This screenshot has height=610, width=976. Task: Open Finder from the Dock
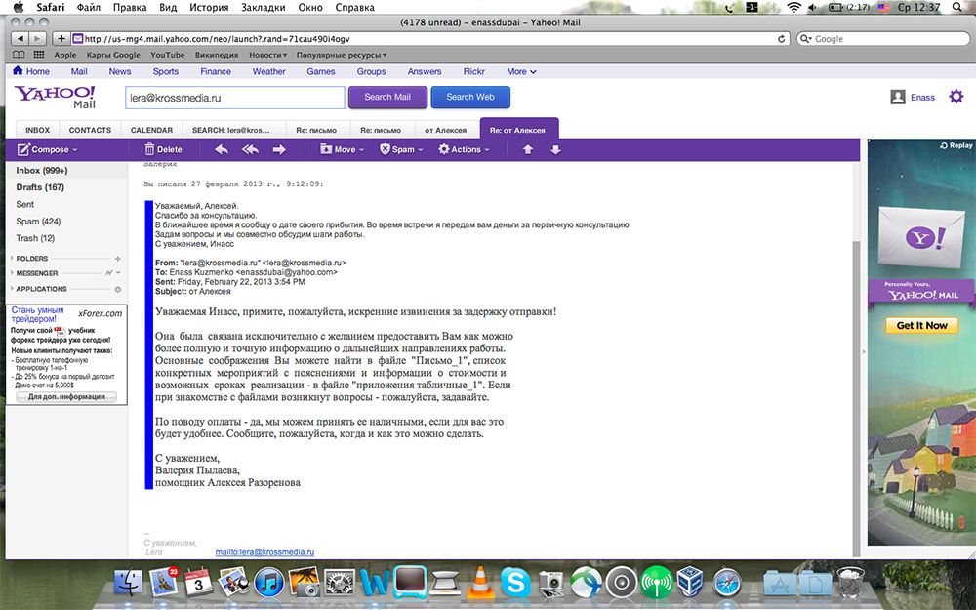(x=129, y=582)
